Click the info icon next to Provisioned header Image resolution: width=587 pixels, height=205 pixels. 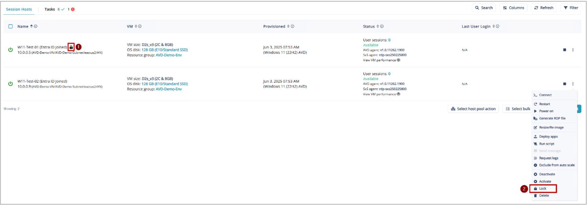[292, 26]
